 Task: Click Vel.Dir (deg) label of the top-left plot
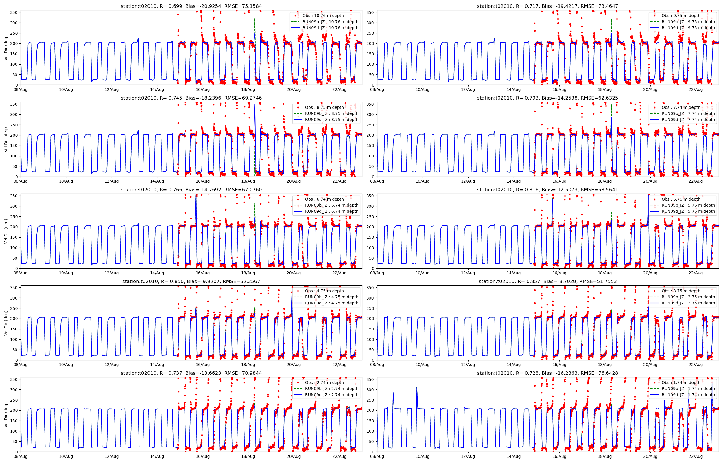[6, 48]
